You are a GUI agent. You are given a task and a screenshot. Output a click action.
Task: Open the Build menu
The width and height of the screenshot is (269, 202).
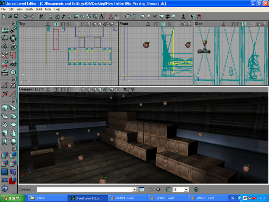click(x=39, y=9)
